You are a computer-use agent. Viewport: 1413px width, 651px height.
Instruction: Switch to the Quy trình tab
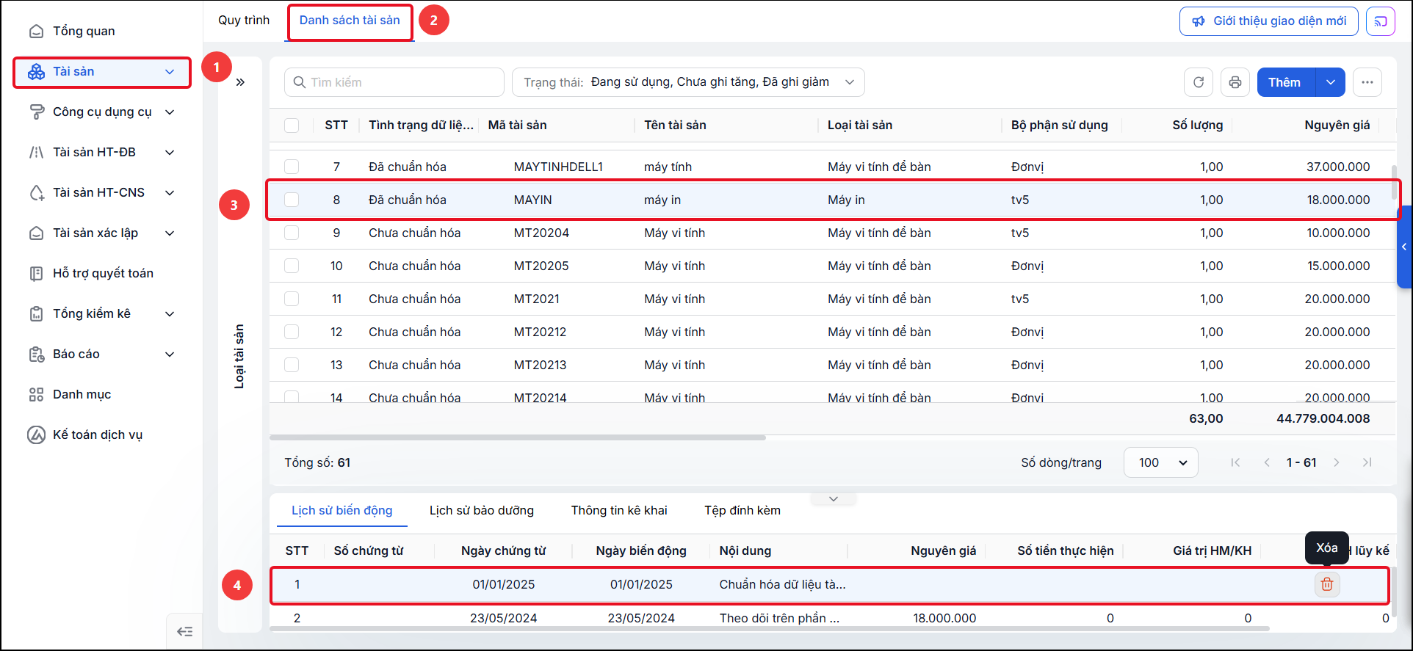244,21
